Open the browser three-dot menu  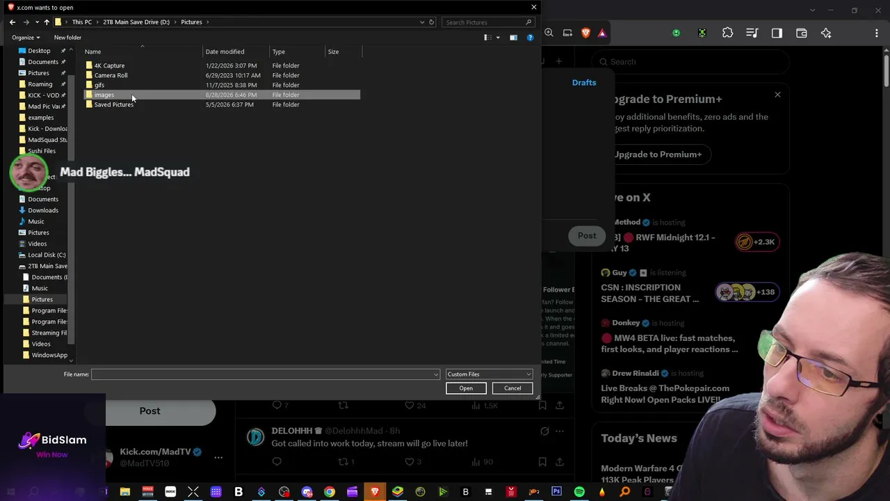pyautogui.click(x=876, y=33)
